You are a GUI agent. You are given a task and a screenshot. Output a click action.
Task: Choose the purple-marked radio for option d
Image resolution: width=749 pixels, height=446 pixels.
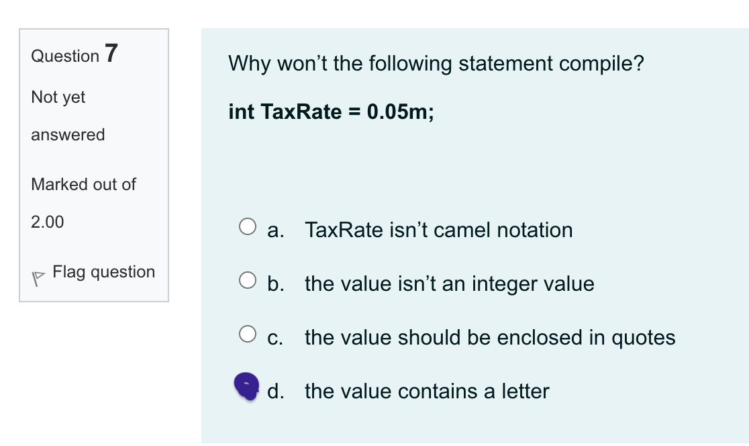247,386
